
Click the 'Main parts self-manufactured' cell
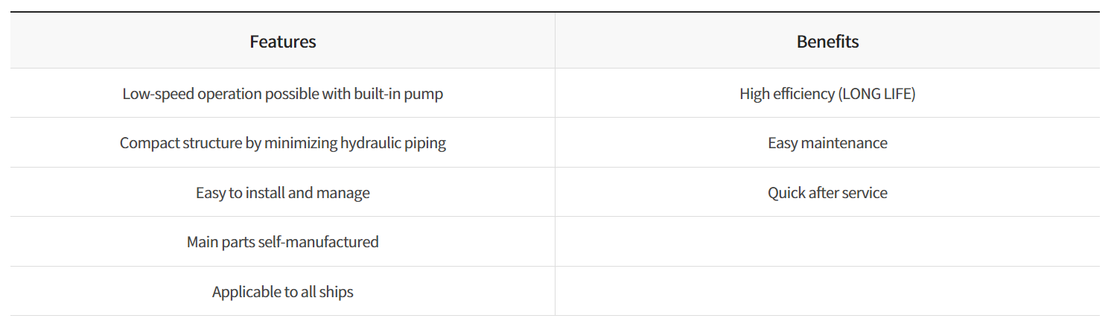[x=283, y=241]
